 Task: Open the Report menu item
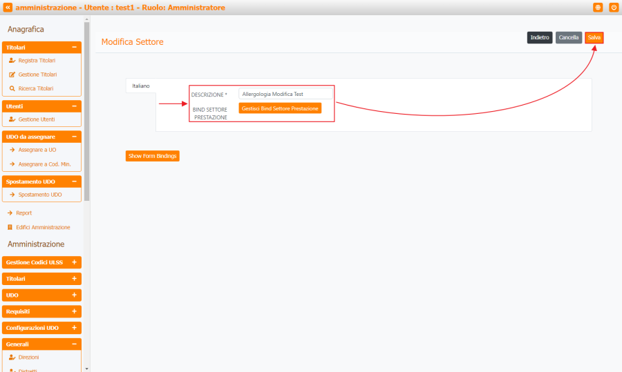(25, 213)
